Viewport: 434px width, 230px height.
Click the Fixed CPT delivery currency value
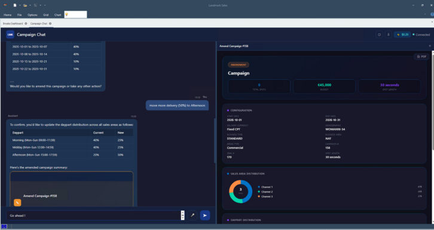pos(233,129)
